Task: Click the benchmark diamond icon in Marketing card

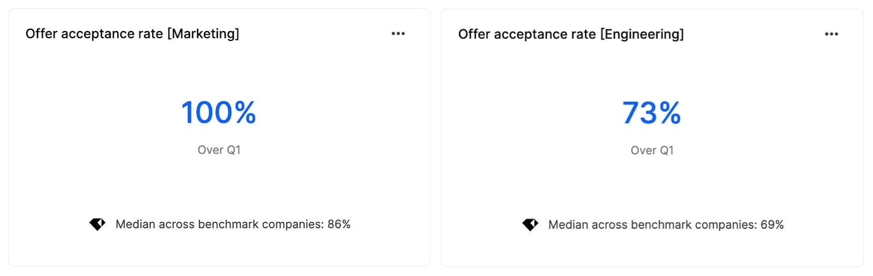Action: [97, 224]
